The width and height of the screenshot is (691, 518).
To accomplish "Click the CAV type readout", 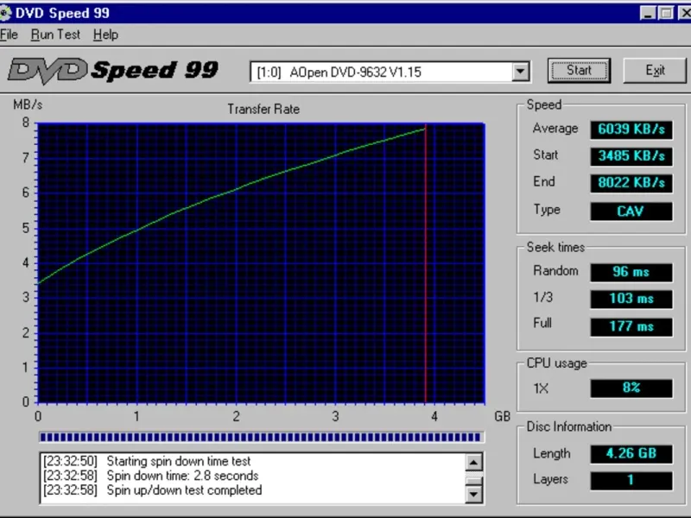I will [631, 212].
